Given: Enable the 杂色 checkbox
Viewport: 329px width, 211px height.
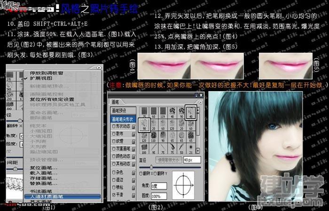Looking at the screenshot, I should [x=114, y=172].
